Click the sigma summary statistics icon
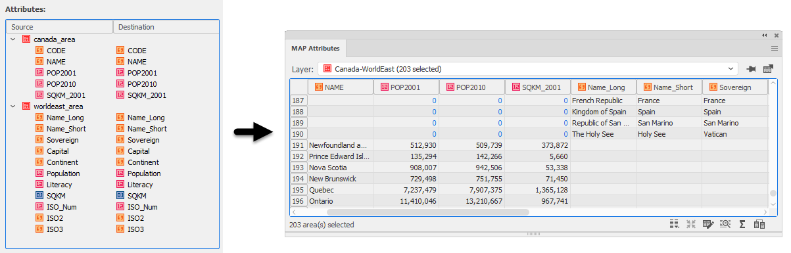This screenshot has width=791, height=253. click(742, 224)
